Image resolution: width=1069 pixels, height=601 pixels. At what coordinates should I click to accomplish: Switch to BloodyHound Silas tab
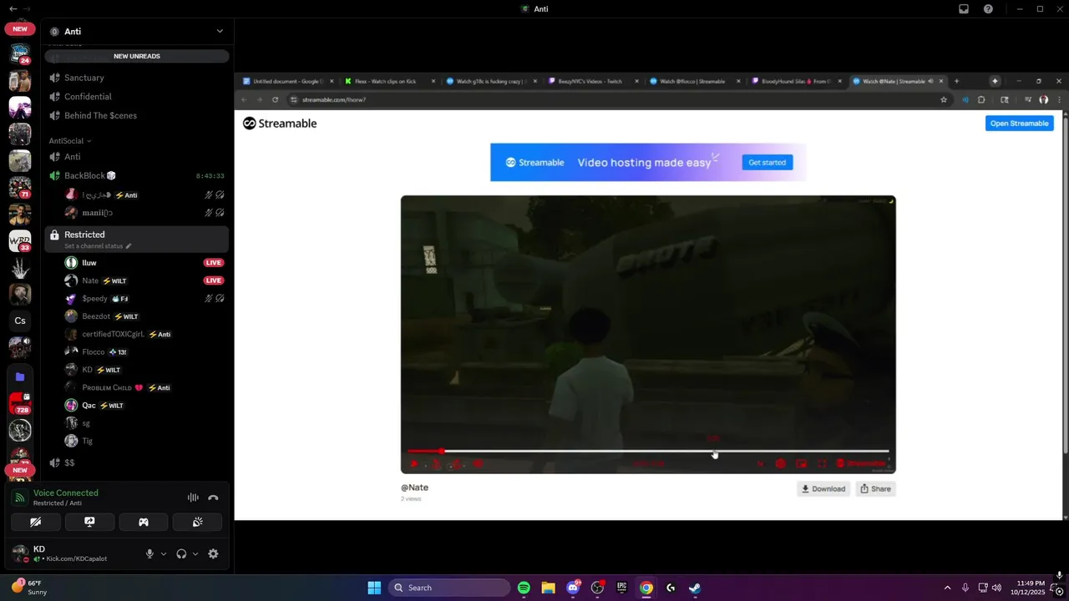click(798, 81)
